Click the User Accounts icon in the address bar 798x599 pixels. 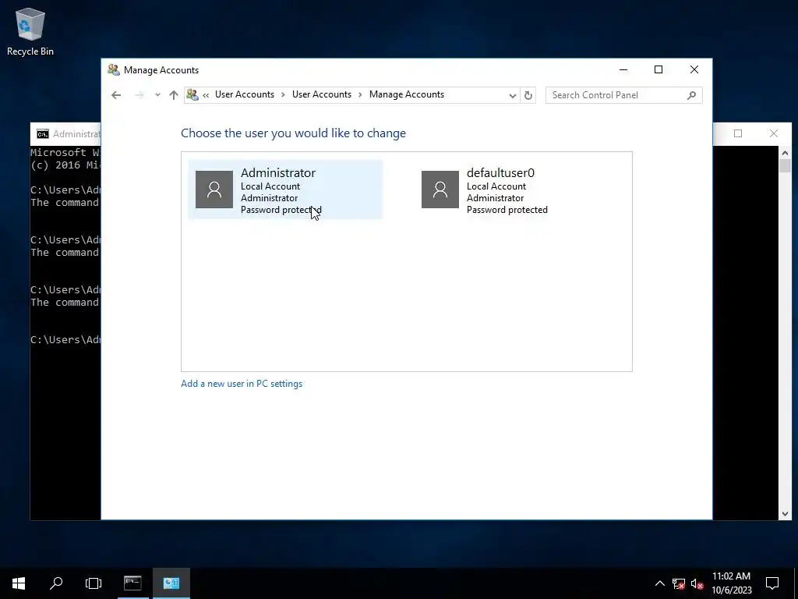tap(192, 94)
